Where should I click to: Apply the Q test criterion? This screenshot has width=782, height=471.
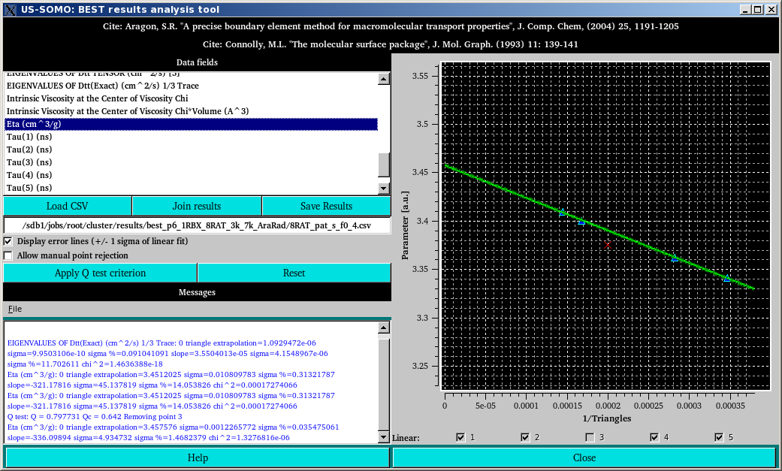coord(100,272)
